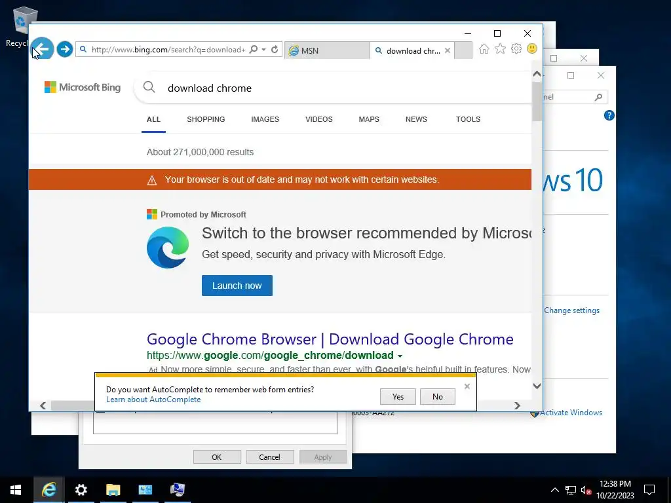
Task: Select the ALL results tab
Action: click(153, 119)
